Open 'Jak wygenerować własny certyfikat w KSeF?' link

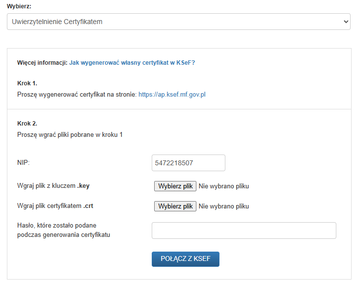[x=132, y=63]
